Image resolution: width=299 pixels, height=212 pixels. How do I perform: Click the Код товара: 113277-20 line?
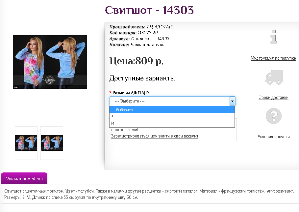click(x=134, y=33)
